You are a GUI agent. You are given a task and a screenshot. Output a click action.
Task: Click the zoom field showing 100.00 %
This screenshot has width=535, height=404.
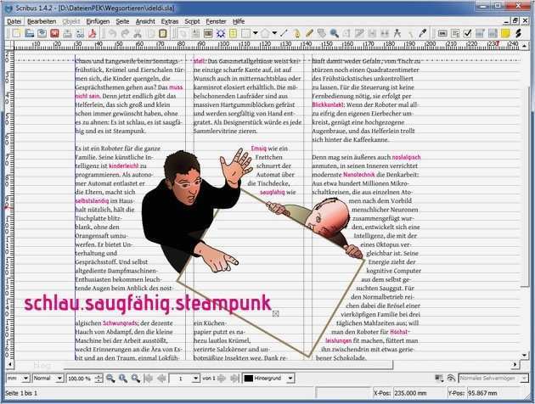tap(81, 379)
